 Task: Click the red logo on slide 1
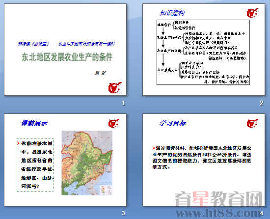tap(115, 87)
